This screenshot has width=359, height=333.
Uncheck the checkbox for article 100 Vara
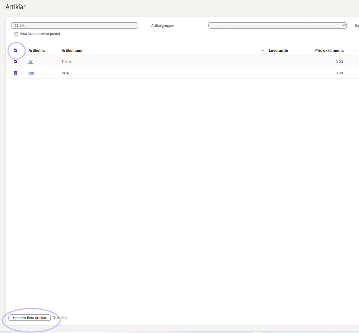[x=15, y=73]
